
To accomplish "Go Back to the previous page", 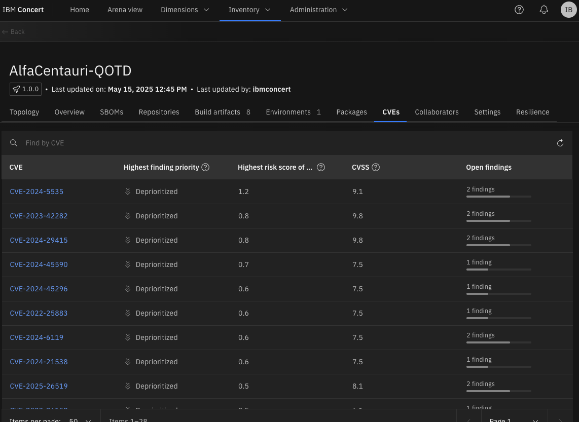I will [x=13, y=32].
